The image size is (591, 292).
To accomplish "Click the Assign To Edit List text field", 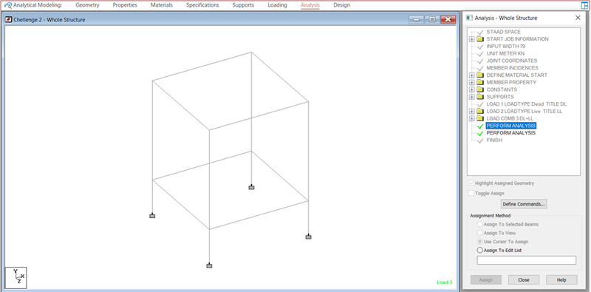I will [526, 260].
